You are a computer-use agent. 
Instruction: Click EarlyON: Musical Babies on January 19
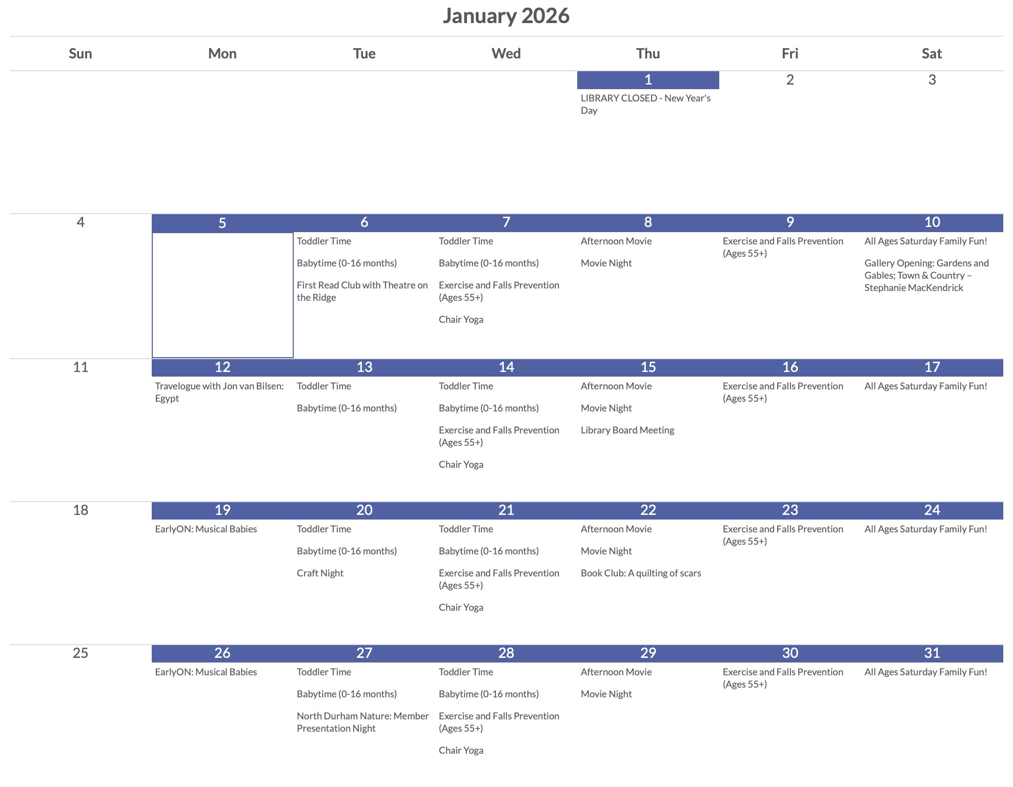(206, 529)
